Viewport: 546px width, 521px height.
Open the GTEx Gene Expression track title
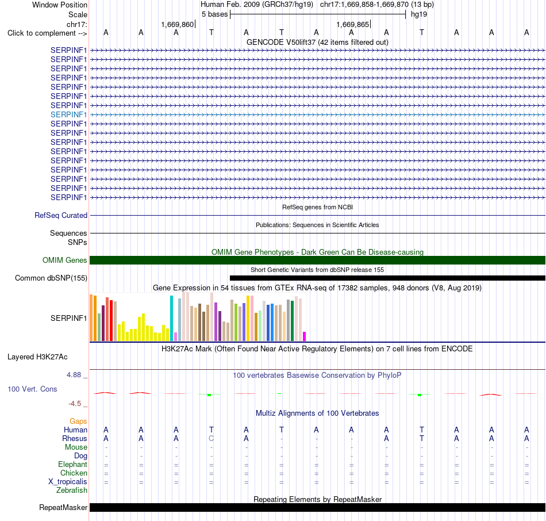317,288
